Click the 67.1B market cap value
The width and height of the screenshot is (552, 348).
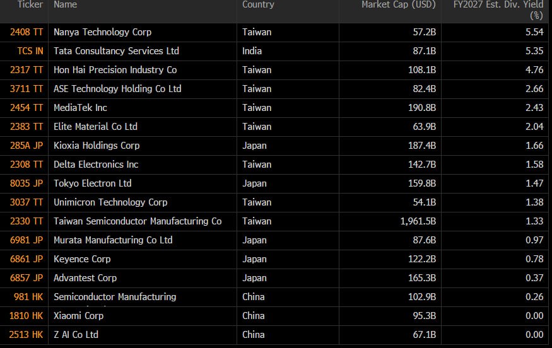point(424,335)
